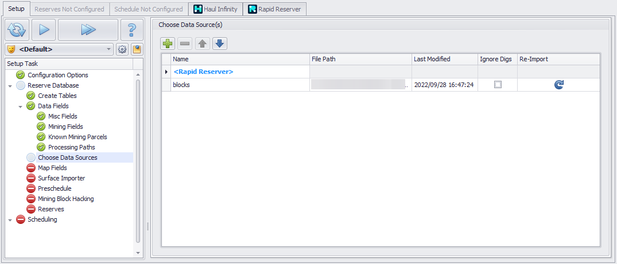Select the Data Fields tree label
This screenshot has height=264, width=617.
click(x=53, y=106)
